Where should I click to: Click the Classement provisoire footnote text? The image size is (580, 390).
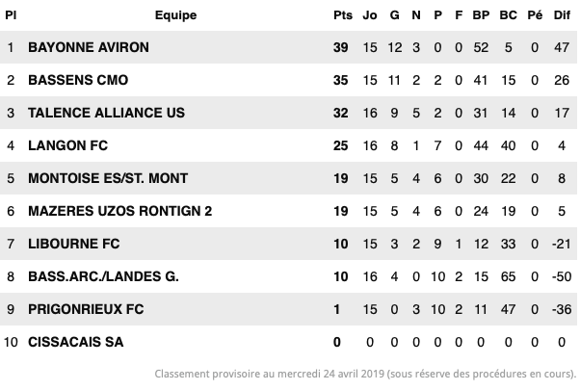pos(365,374)
